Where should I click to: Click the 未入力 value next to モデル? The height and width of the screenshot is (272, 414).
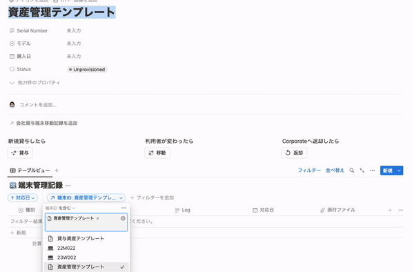click(74, 43)
